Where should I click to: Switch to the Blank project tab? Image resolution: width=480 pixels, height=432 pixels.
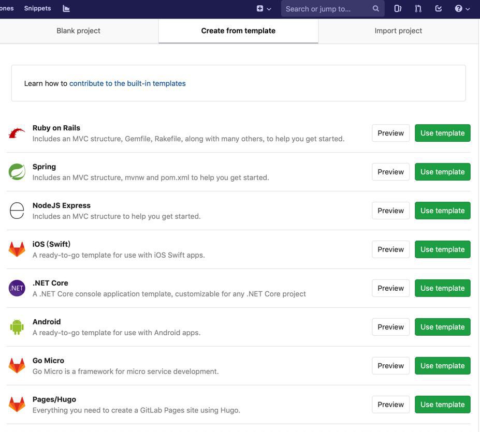78,31
